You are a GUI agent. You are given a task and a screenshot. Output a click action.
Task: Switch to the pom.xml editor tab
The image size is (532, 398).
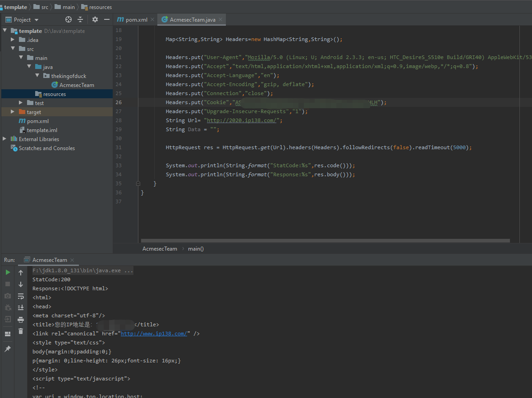pos(136,20)
